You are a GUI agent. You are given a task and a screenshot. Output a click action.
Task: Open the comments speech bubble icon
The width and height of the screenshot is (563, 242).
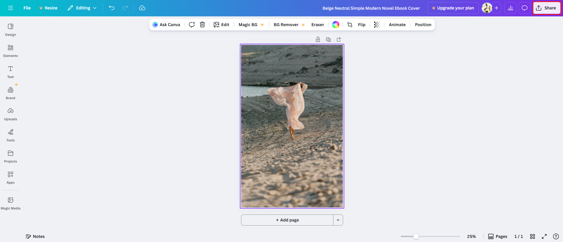coord(524,8)
